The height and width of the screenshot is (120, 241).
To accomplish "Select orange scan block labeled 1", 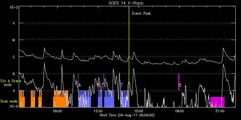I will 33,99.
